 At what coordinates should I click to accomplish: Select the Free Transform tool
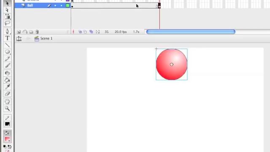[x=7, y=16]
